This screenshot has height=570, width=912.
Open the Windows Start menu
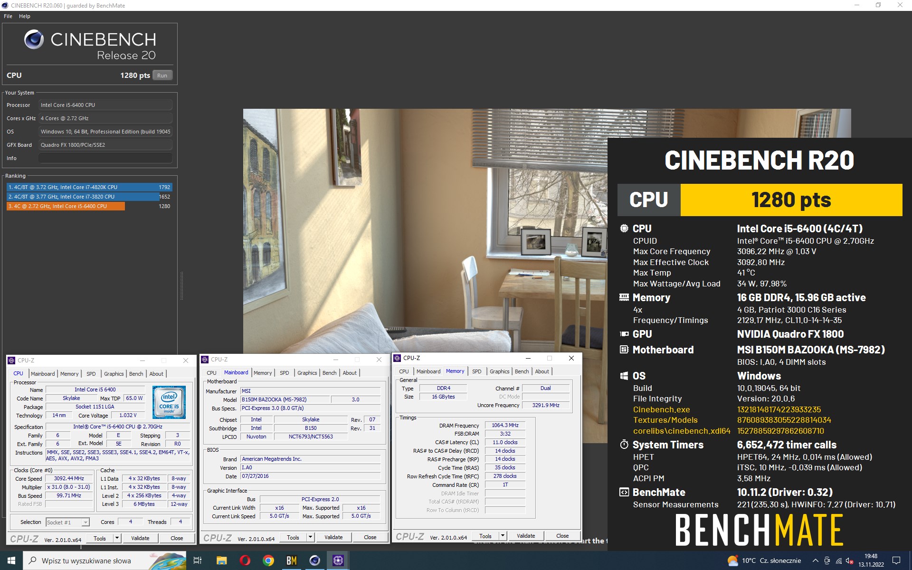[x=11, y=560]
